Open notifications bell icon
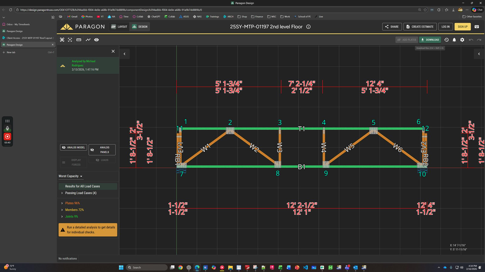This screenshot has height=272, width=485. coord(454,40)
